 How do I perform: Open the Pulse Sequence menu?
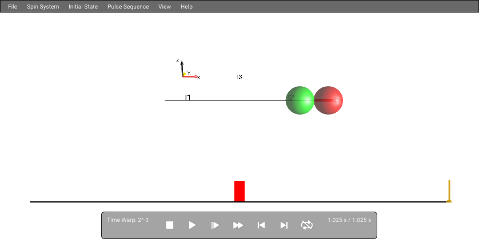128,6
